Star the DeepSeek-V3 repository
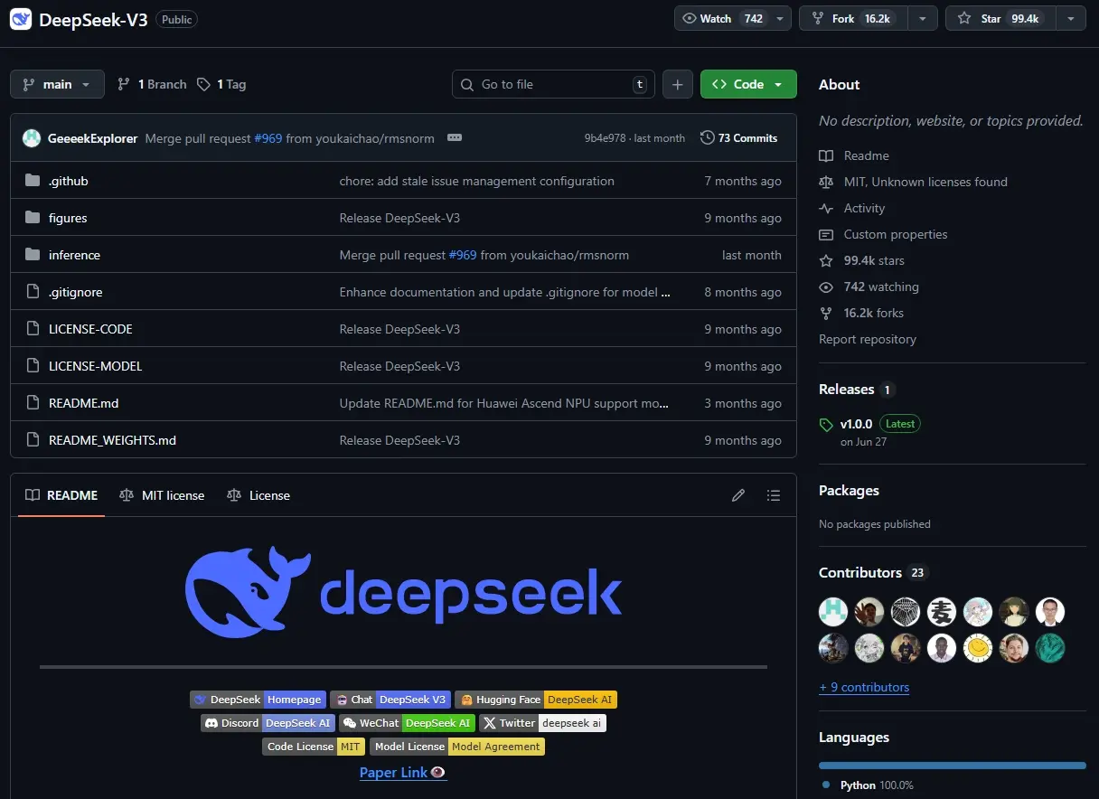1099x799 pixels. 1000,18
